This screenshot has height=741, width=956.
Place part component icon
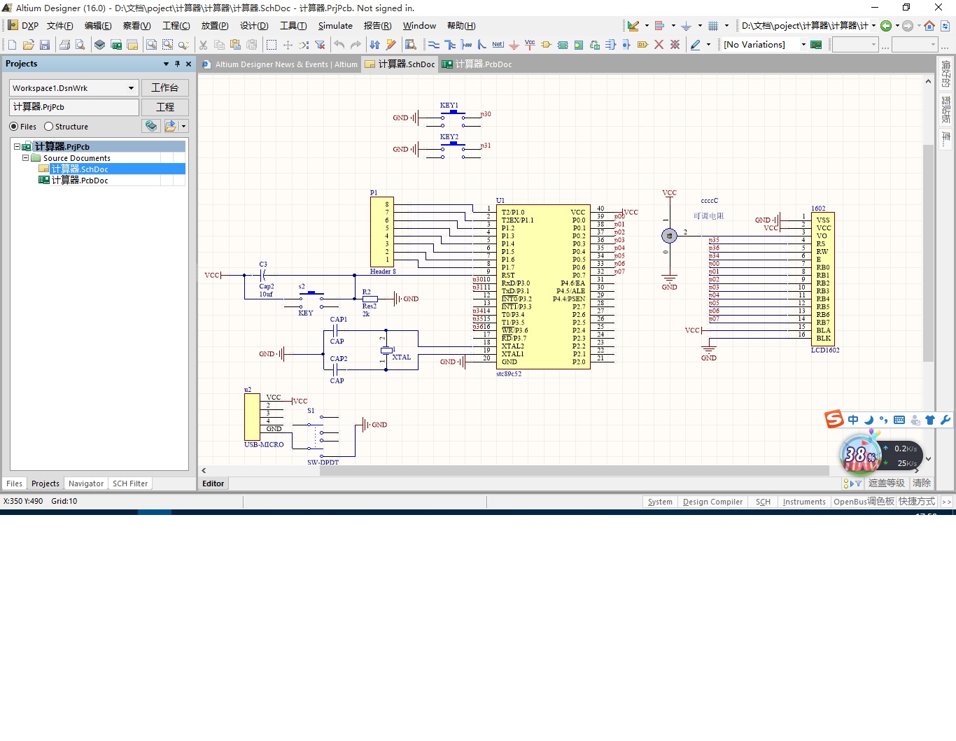point(546,45)
